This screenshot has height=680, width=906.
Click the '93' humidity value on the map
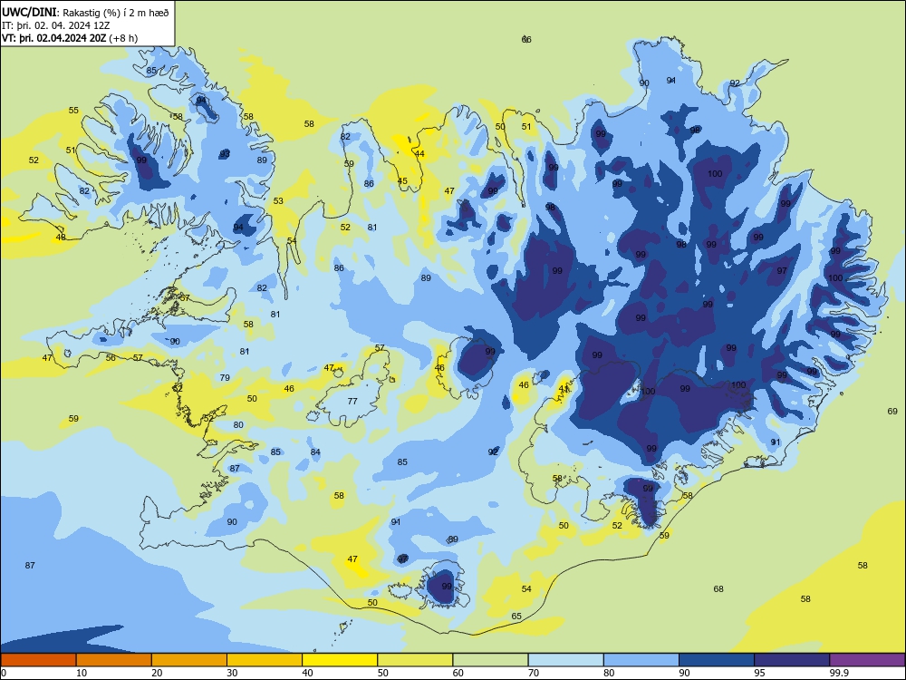point(225,154)
